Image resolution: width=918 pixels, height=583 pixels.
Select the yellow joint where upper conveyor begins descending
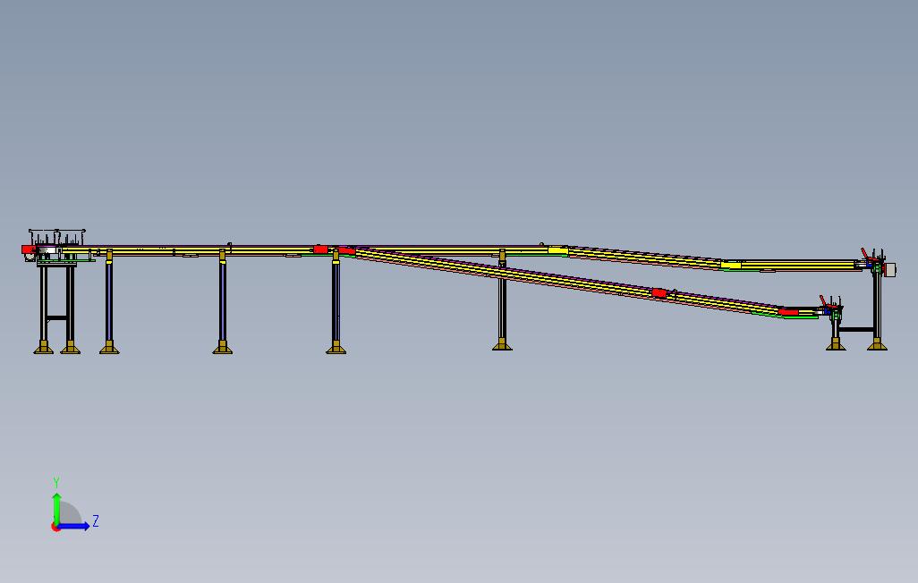point(557,250)
